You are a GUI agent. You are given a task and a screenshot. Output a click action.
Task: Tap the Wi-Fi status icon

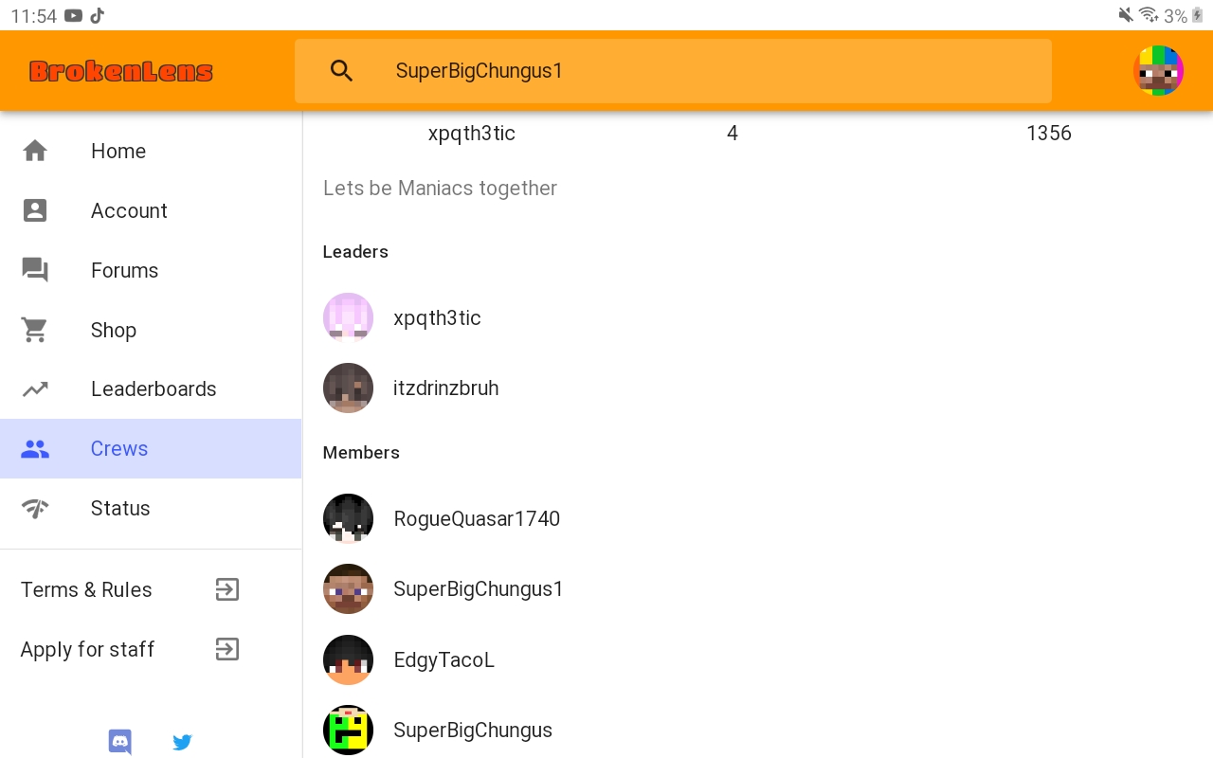coord(1149,15)
